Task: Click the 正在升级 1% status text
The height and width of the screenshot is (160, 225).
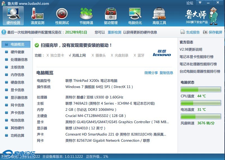Action: 97,157
